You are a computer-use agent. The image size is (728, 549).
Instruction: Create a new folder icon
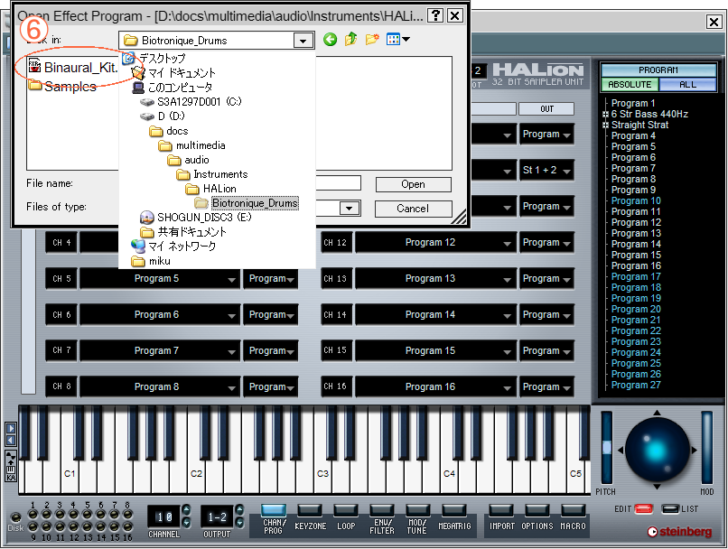372,40
